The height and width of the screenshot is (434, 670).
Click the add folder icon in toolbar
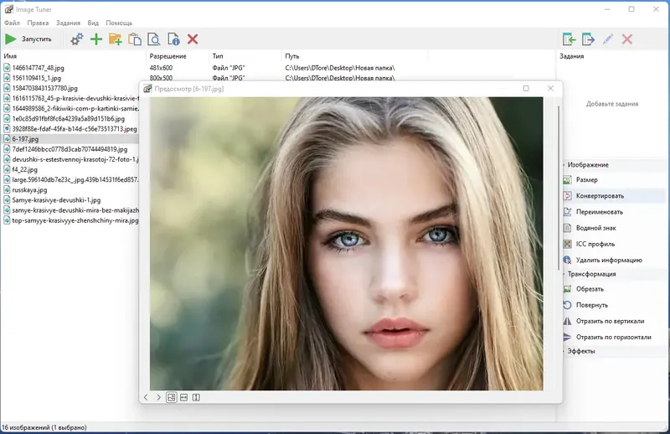pyautogui.click(x=116, y=39)
